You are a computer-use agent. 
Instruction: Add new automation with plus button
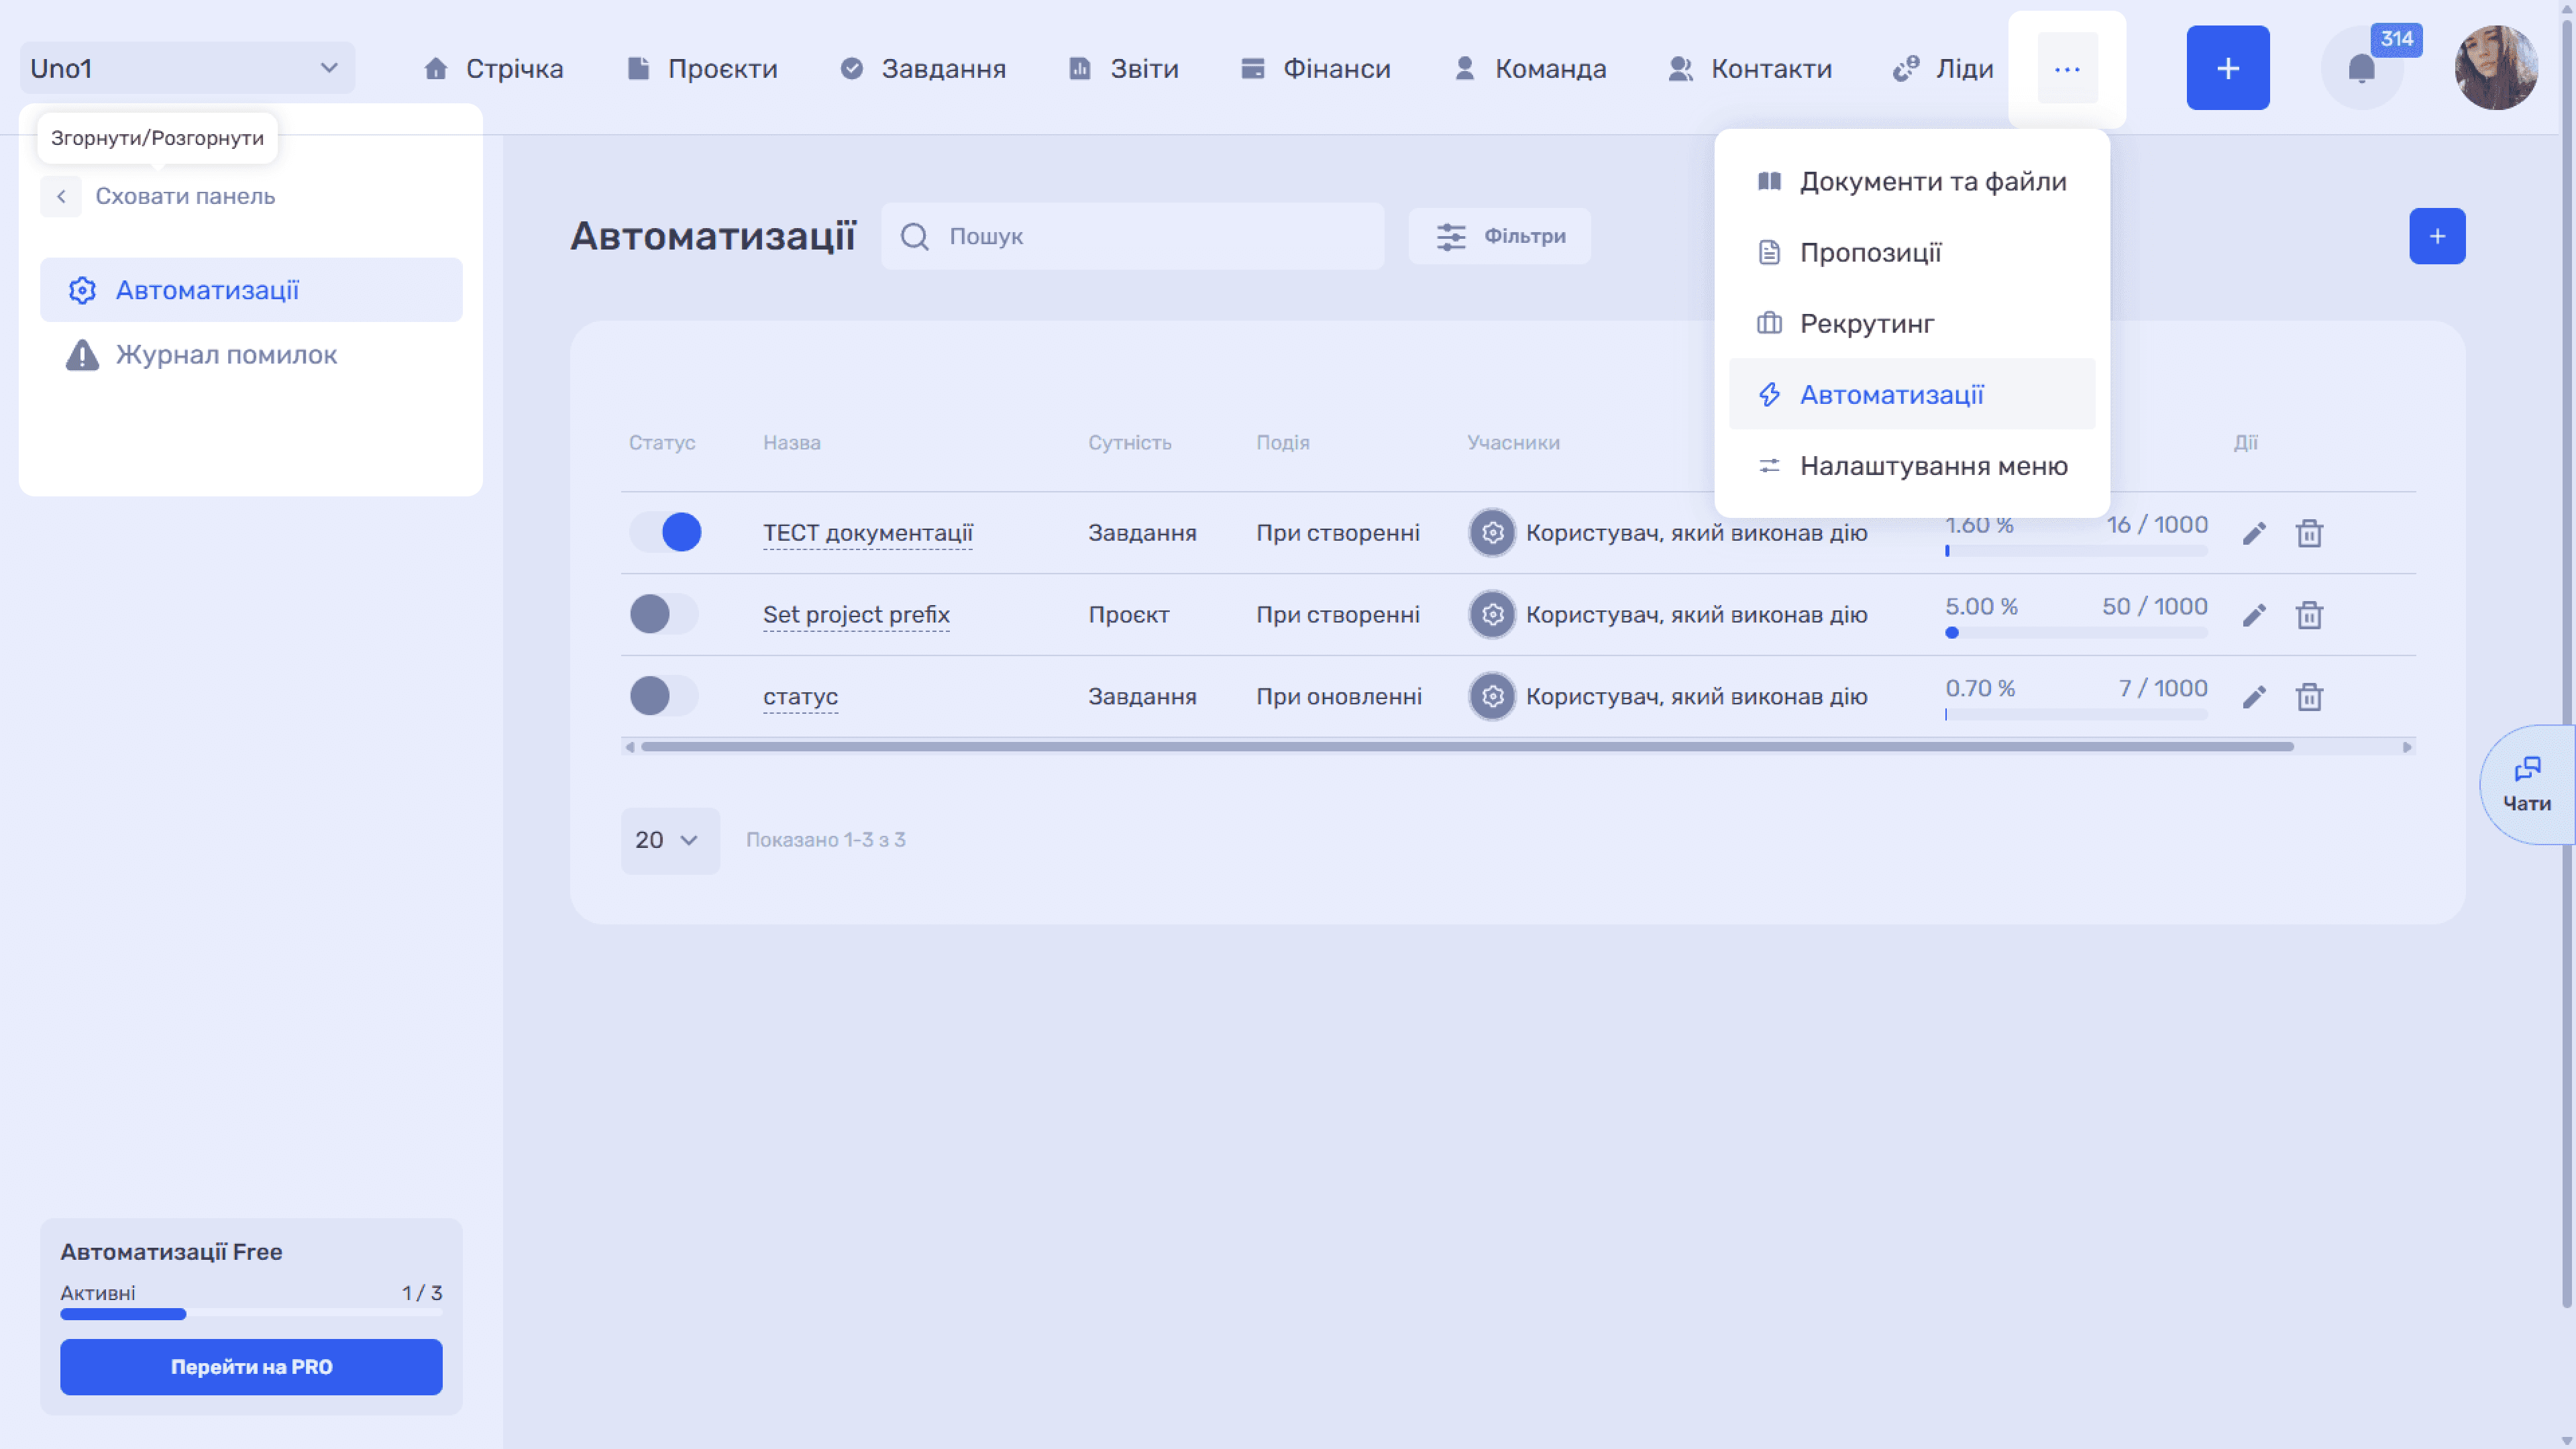point(2437,236)
